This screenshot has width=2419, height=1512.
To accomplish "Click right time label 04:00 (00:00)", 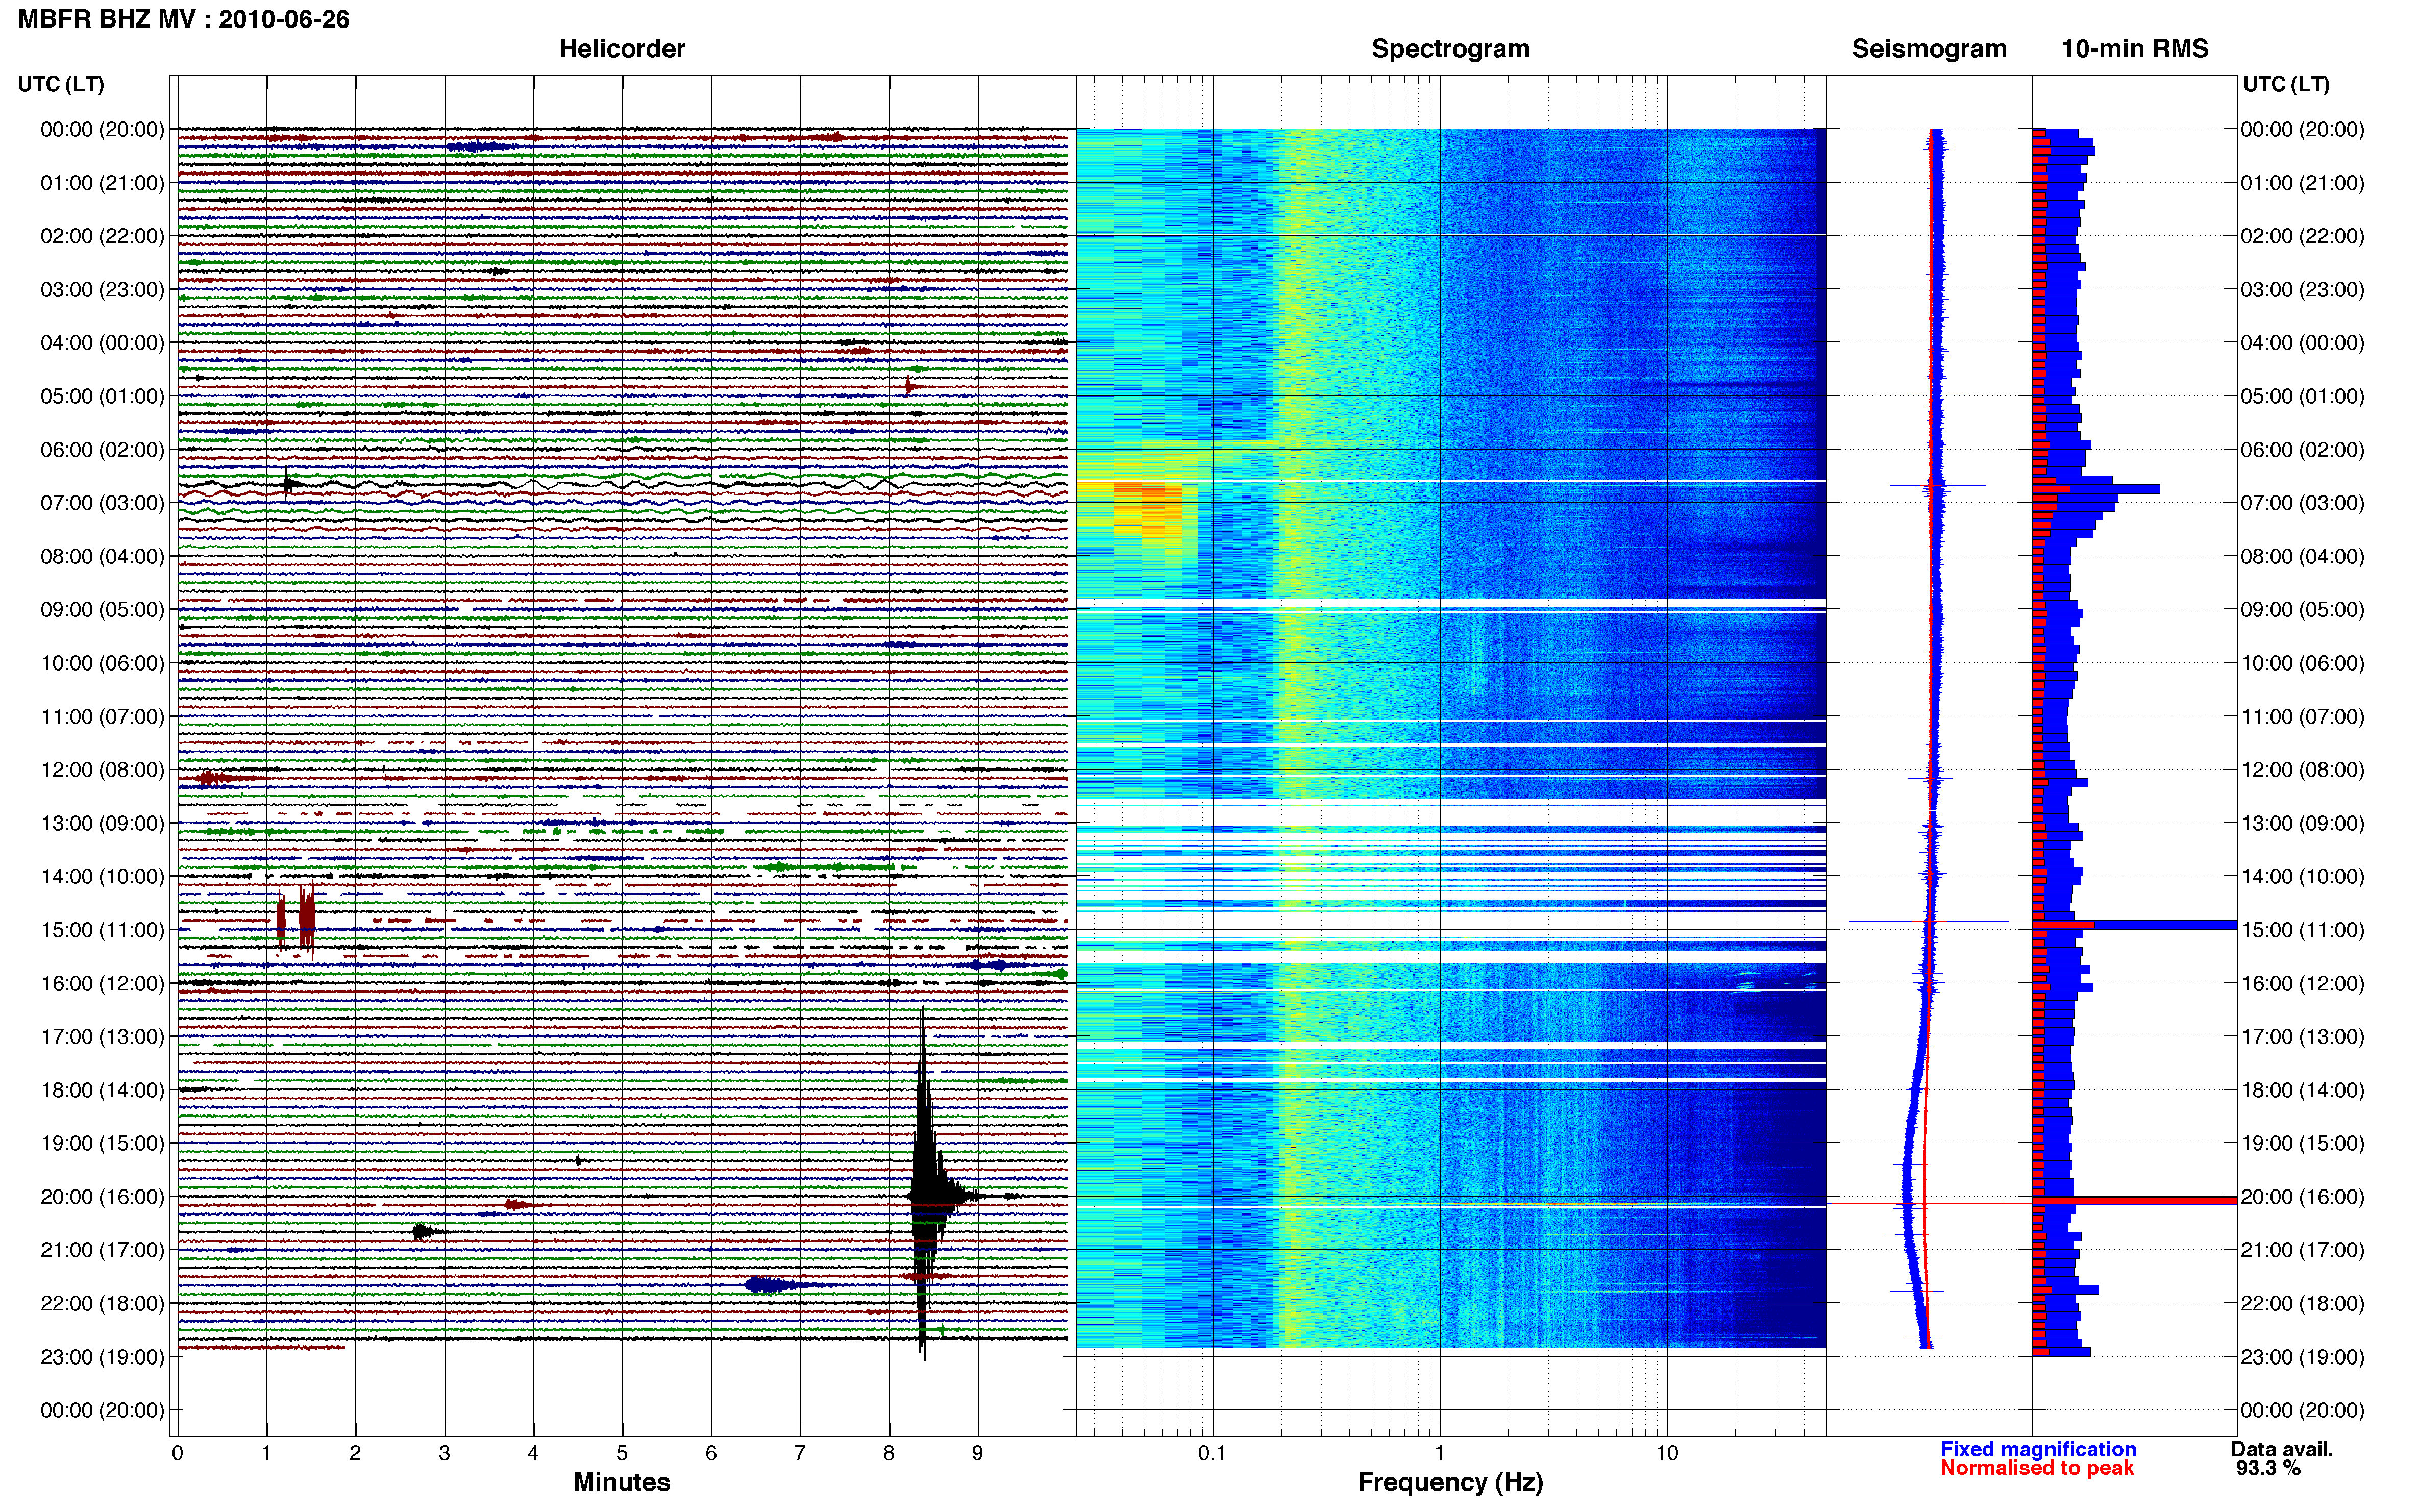I will click(x=2302, y=343).
